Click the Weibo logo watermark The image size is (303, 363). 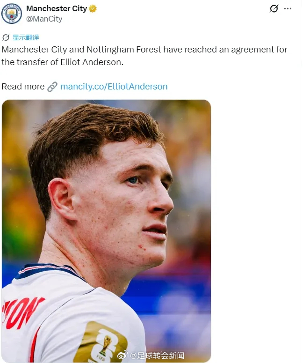[122, 355]
